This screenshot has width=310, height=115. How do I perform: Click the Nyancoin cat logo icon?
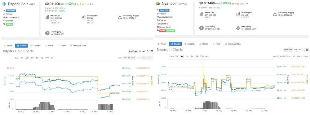tap(158, 3)
